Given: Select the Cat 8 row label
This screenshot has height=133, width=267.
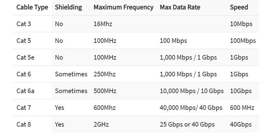Looking at the screenshot, I should click(24, 124).
